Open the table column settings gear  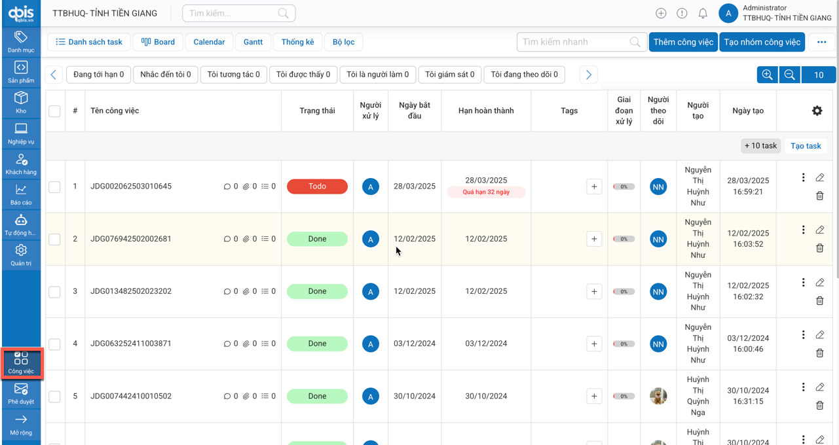coord(817,111)
